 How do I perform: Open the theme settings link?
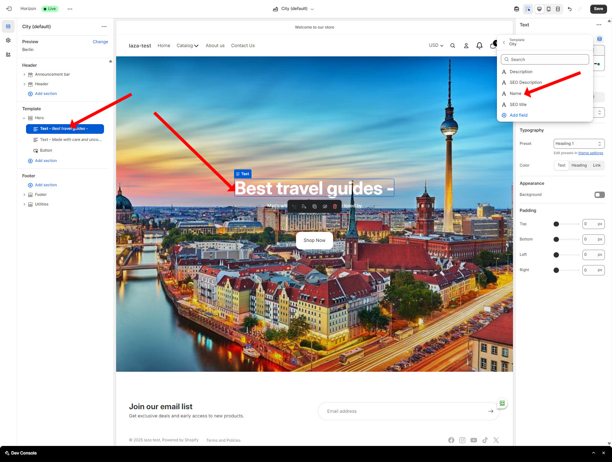point(591,153)
